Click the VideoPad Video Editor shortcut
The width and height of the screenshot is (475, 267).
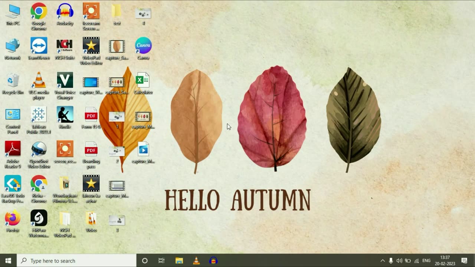point(91,51)
